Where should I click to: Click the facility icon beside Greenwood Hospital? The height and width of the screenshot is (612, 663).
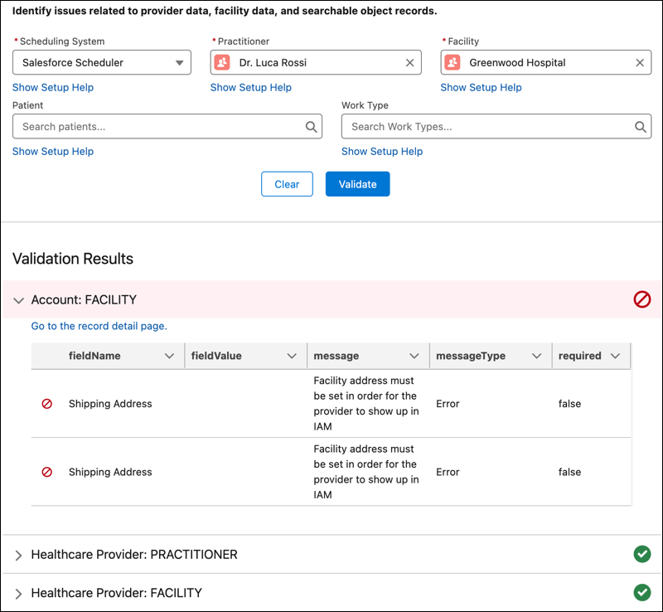(452, 63)
